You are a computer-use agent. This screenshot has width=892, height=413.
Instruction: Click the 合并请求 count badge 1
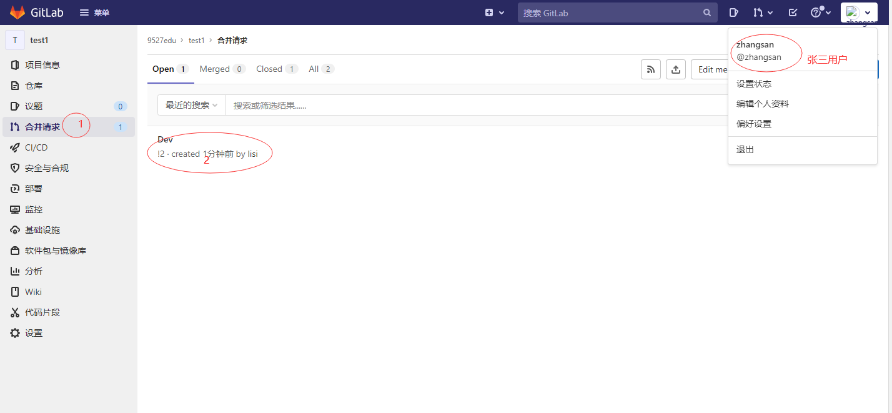[121, 127]
